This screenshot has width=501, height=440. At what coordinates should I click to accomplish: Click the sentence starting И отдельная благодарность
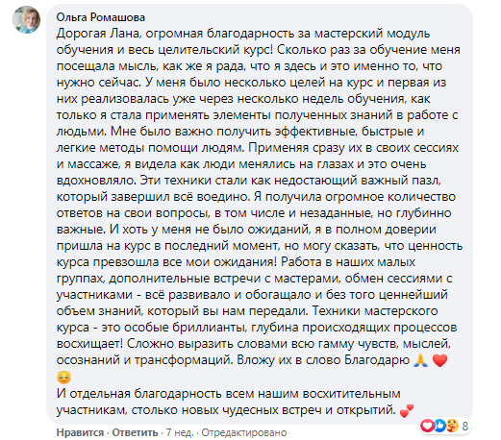coord(228,402)
